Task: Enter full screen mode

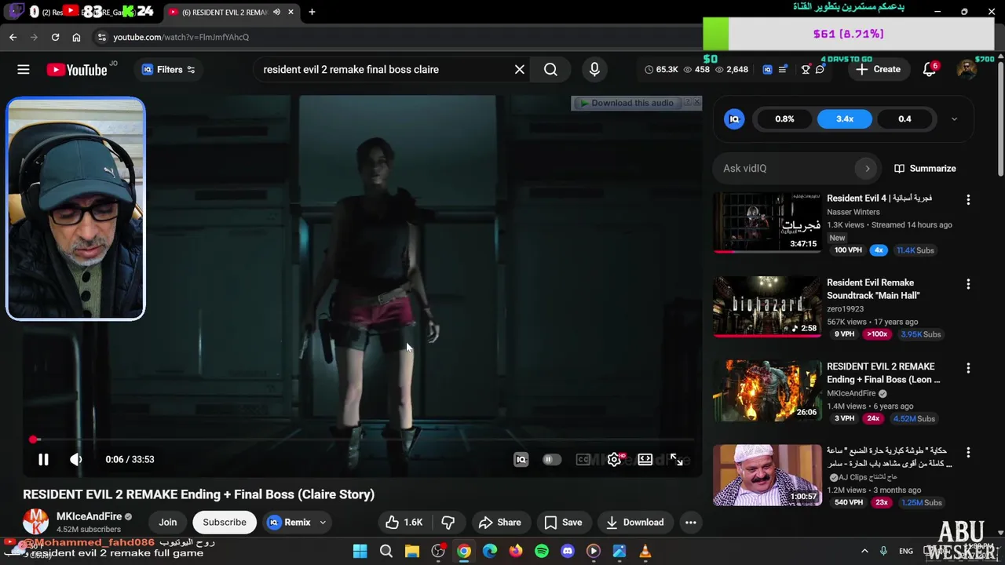Action: click(x=676, y=460)
